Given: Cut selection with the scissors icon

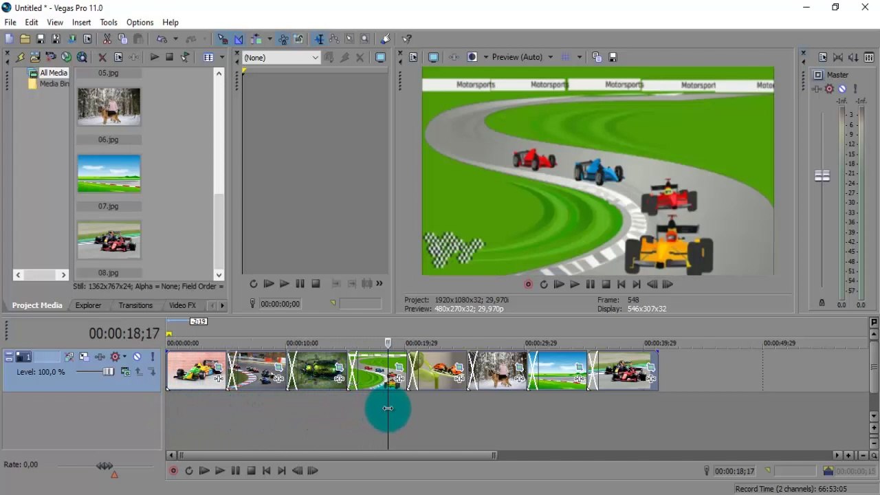Looking at the screenshot, I should [x=107, y=39].
